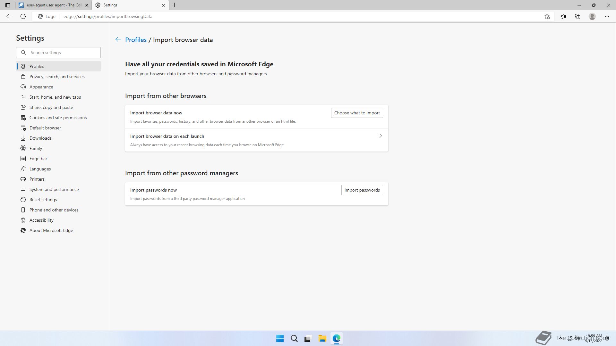The height and width of the screenshot is (346, 616).
Task: Open Reset settings page
Action: [58, 200]
